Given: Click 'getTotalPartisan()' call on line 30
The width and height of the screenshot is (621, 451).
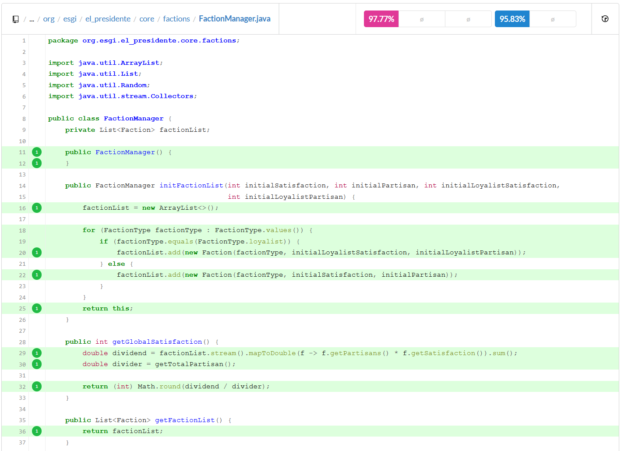Looking at the screenshot, I should [194, 364].
